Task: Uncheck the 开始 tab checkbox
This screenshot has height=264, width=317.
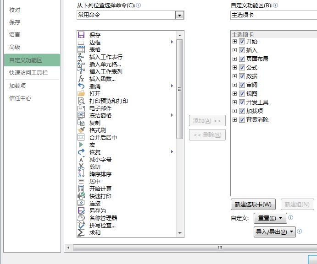Action: (242, 42)
